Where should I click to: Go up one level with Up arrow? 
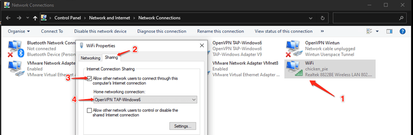tap(35, 18)
